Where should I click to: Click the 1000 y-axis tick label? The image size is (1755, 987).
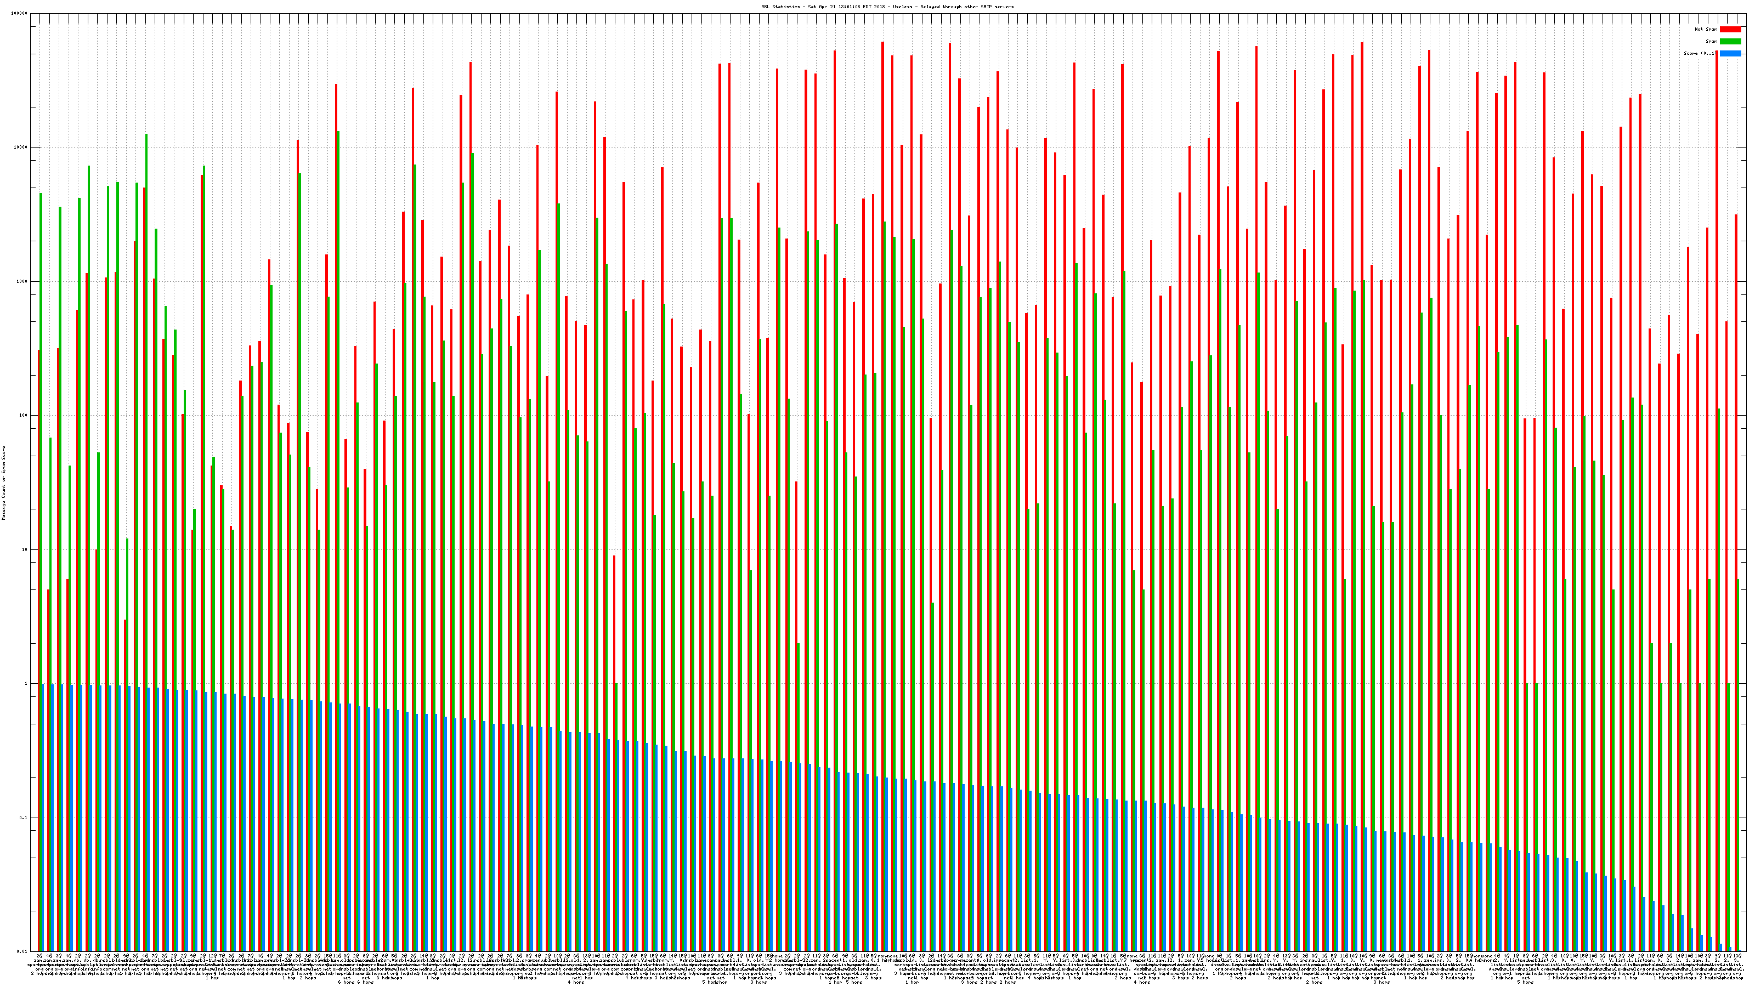22,281
